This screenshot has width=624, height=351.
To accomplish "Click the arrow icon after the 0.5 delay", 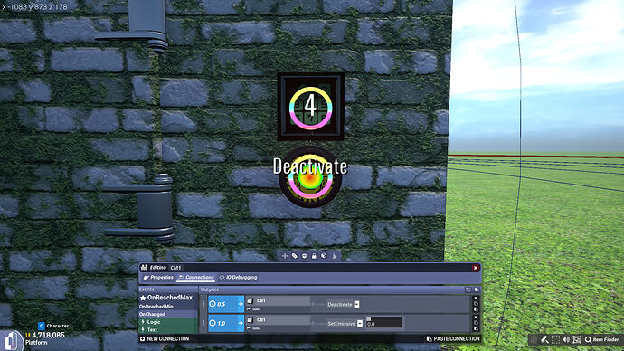I will click(x=241, y=304).
